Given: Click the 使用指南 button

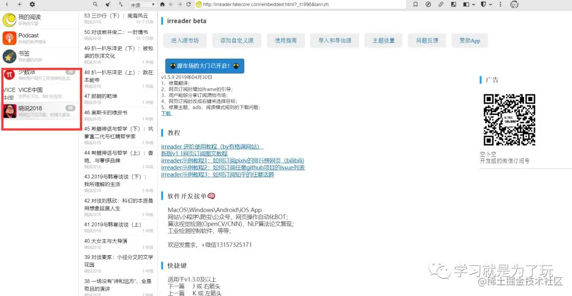Looking at the screenshot, I should pyautogui.click(x=286, y=40).
